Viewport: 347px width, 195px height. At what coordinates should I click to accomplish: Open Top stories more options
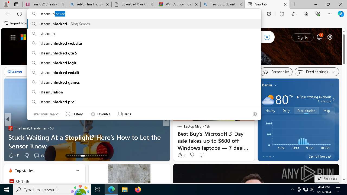77,171
